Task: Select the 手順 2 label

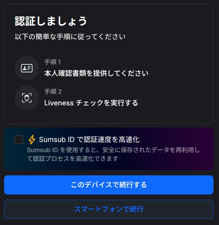Action: click(53, 91)
